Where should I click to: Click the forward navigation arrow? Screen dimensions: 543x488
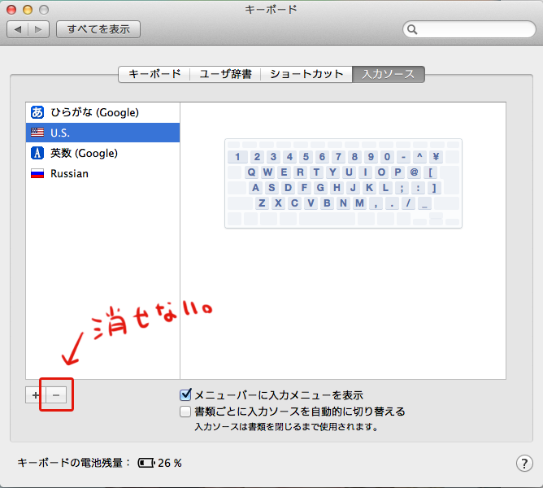click(38, 29)
